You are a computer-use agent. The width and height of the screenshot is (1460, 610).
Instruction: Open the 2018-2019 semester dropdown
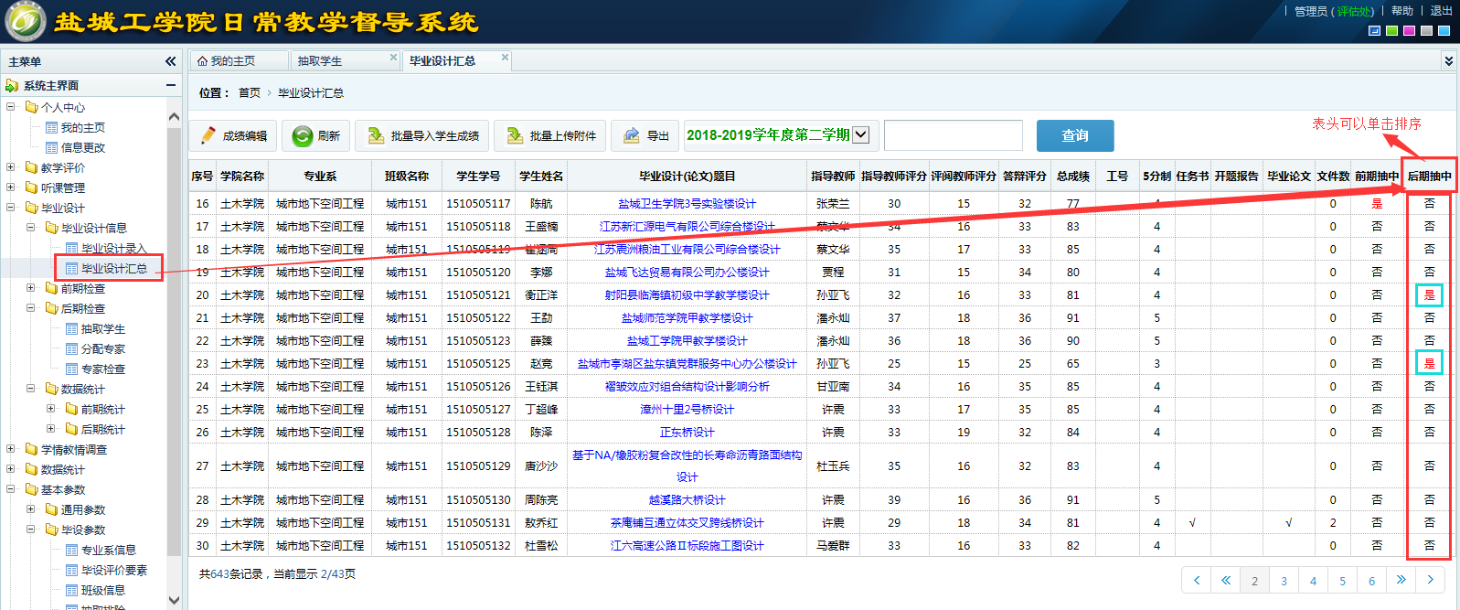tap(860, 135)
